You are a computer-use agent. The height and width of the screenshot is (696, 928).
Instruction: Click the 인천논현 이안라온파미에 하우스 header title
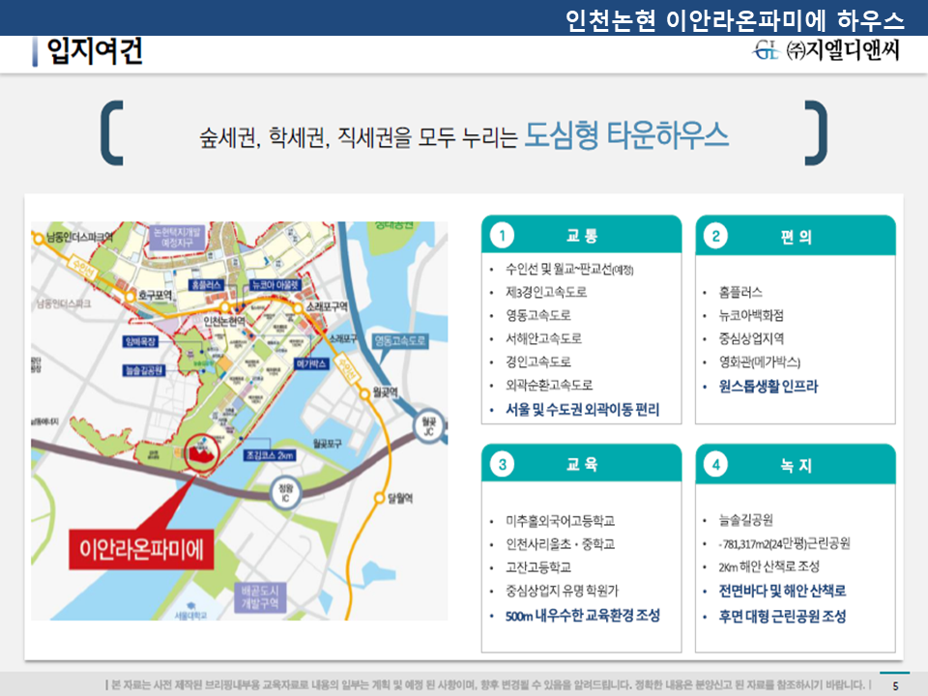735,20
